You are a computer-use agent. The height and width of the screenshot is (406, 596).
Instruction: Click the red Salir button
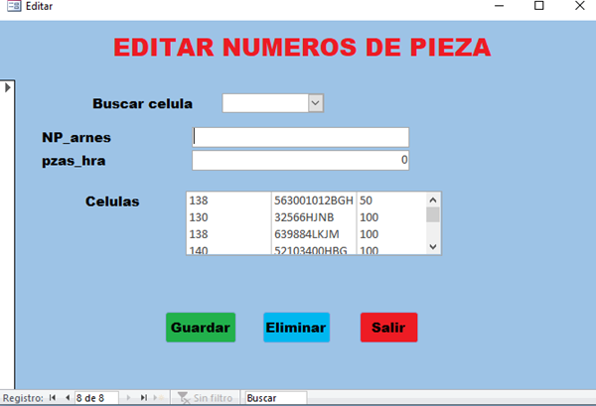click(388, 328)
